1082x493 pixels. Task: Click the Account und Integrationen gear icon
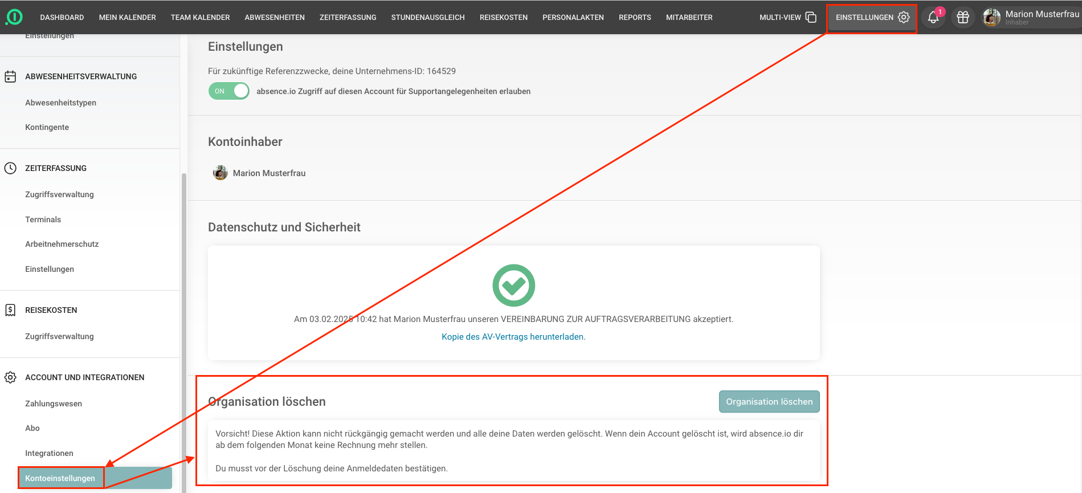[x=10, y=377]
